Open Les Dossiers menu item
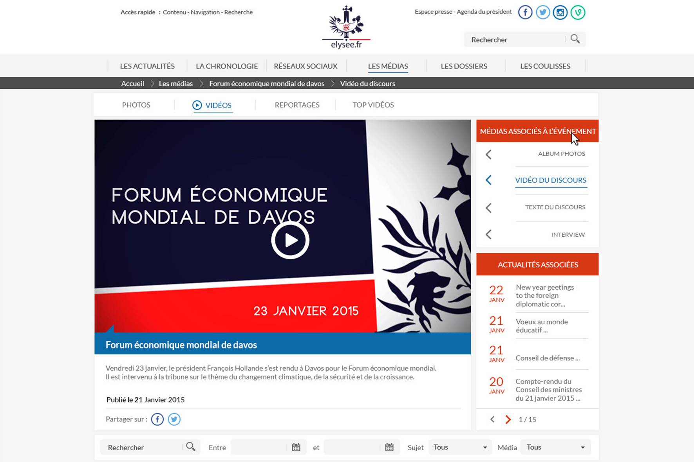Image resolution: width=694 pixels, height=462 pixels. click(x=464, y=66)
